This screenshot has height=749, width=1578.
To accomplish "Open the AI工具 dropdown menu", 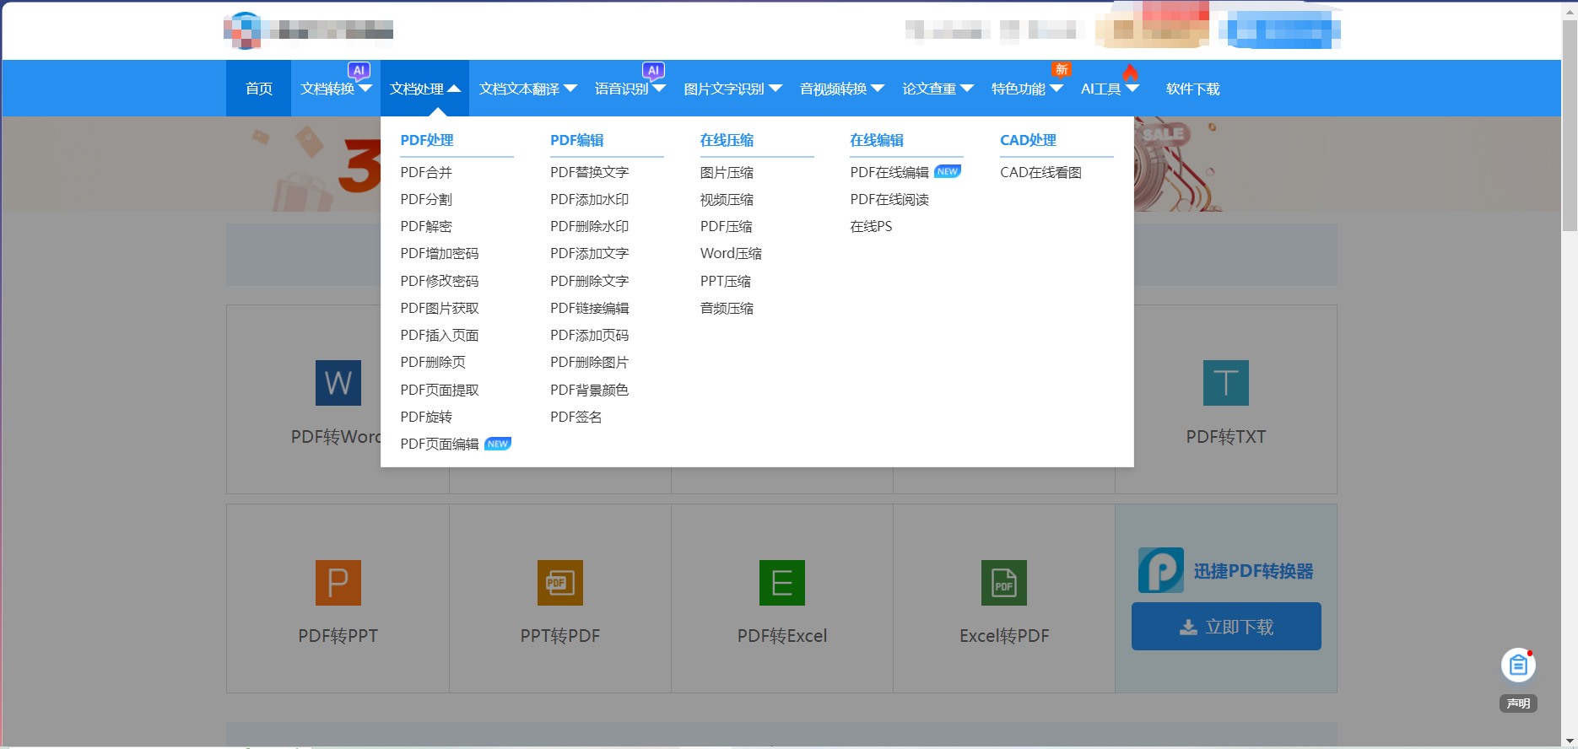I will tap(1109, 89).
